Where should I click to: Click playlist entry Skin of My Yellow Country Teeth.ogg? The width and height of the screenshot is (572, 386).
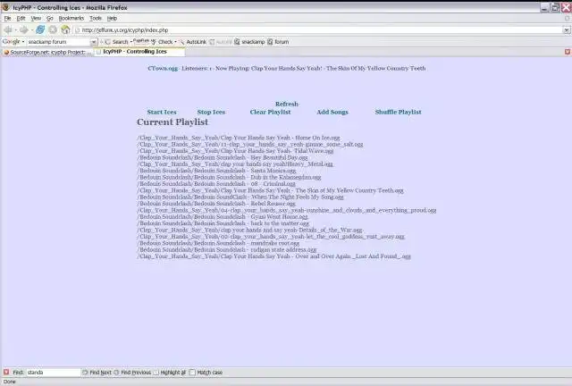(270, 190)
